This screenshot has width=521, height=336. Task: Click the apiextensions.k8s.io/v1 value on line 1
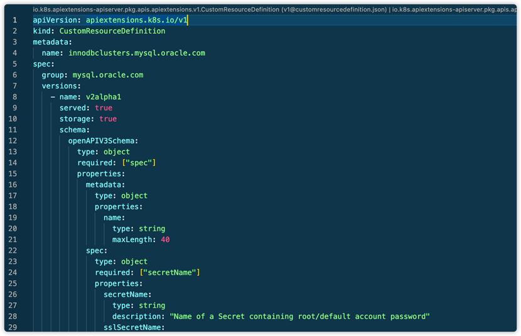tap(137, 20)
